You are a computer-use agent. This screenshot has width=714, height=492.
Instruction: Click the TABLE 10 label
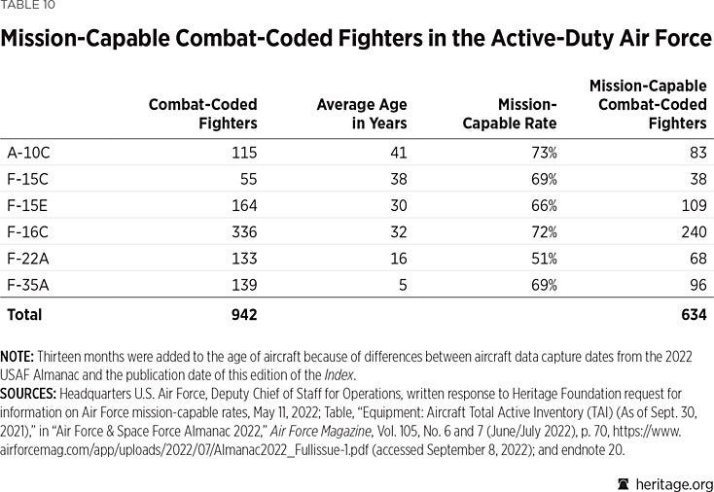[x=28, y=6]
